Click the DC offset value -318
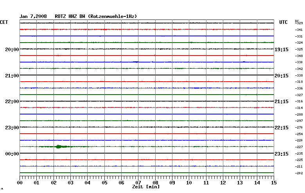The image size is (305, 193). [299, 82]
